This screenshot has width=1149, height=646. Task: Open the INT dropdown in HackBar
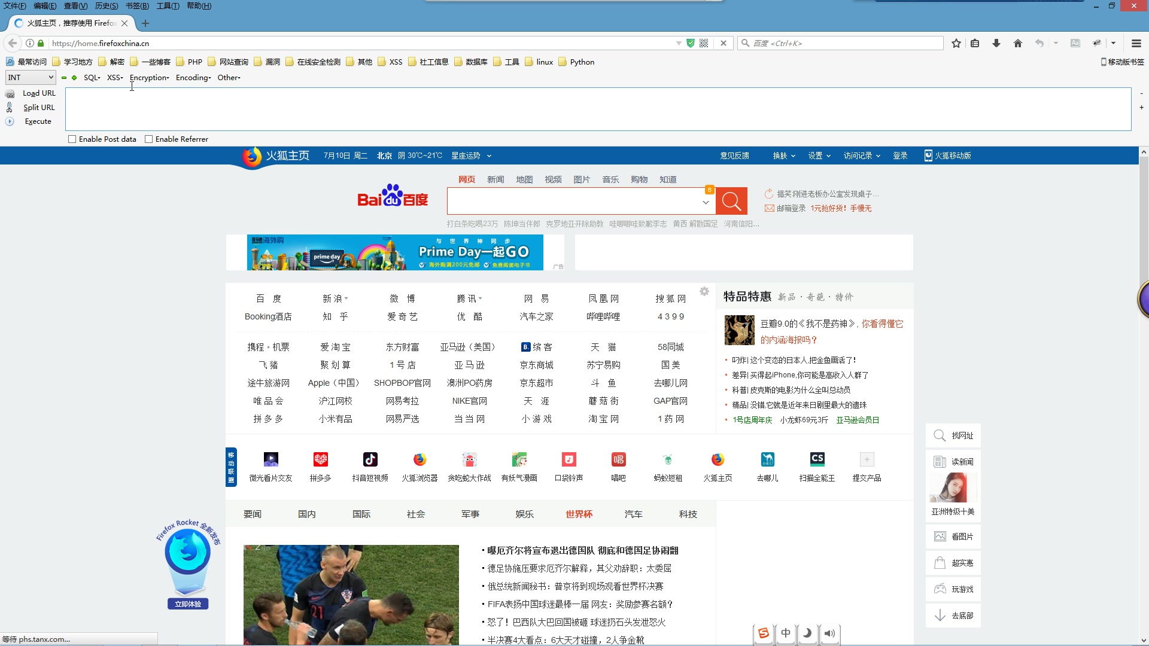pyautogui.click(x=30, y=77)
